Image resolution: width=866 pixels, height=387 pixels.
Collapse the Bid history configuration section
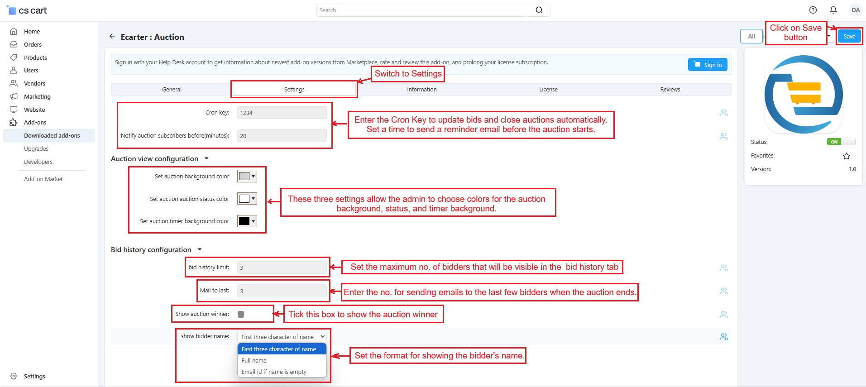click(200, 250)
